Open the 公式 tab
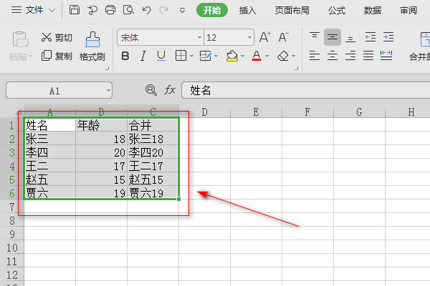Screen dimensions: 430x286 (337, 11)
